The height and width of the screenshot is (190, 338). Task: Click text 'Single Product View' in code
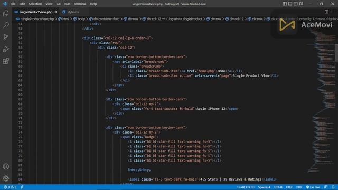point(251,76)
